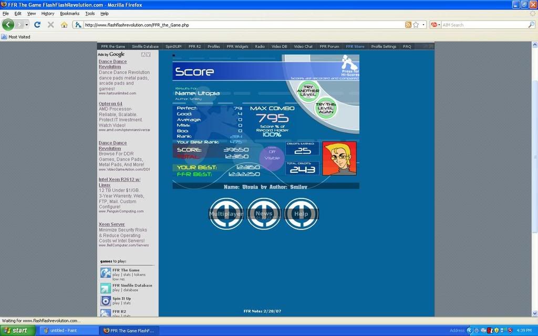The width and height of the screenshot is (538, 336).
Task: Click the FFR The Game sidebar icon
Action: pyautogui.click(x=106, y=273)
